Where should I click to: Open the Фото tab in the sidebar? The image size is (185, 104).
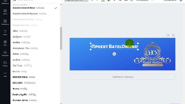5,12
